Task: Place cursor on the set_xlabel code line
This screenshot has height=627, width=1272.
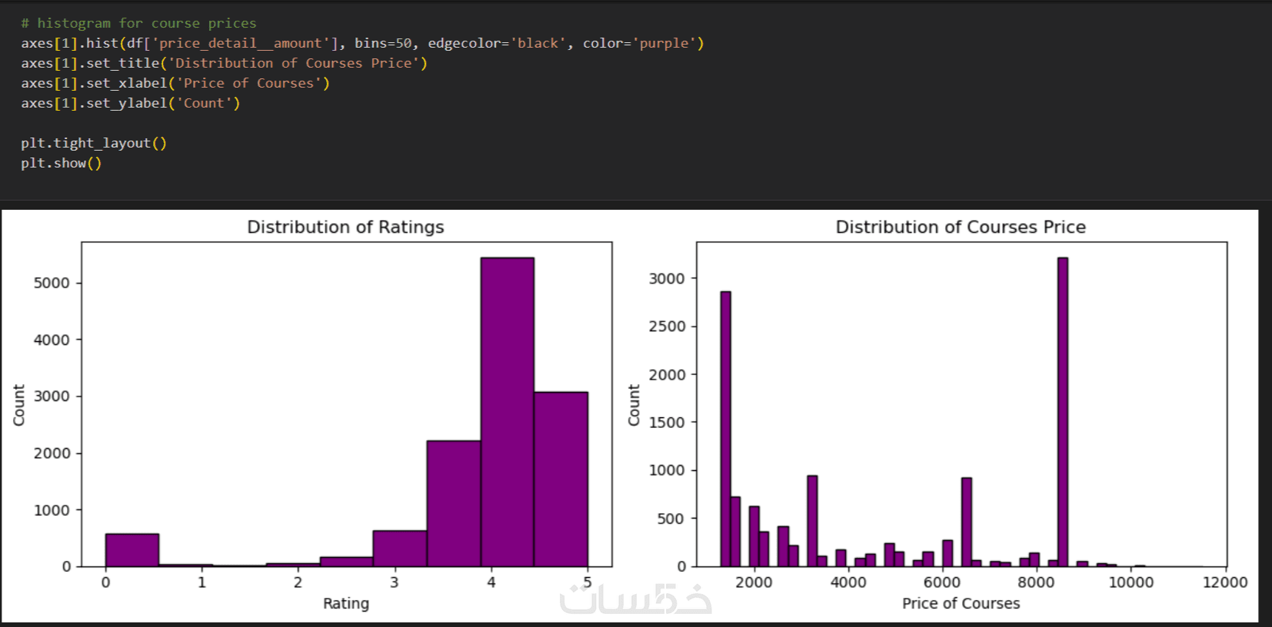Action: [x=175, y=83]
